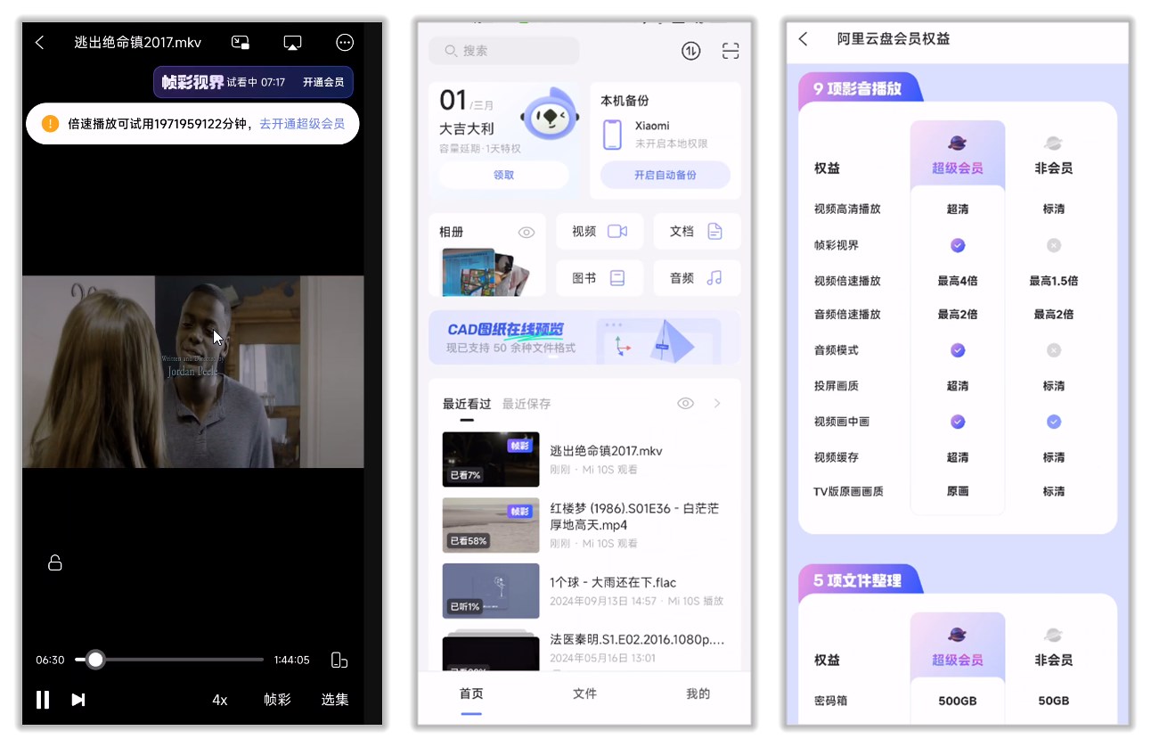The height and width of the screenshot is (747, 1151).
Task: Click 密码箱 500GB value
Action: click(958, 701)
